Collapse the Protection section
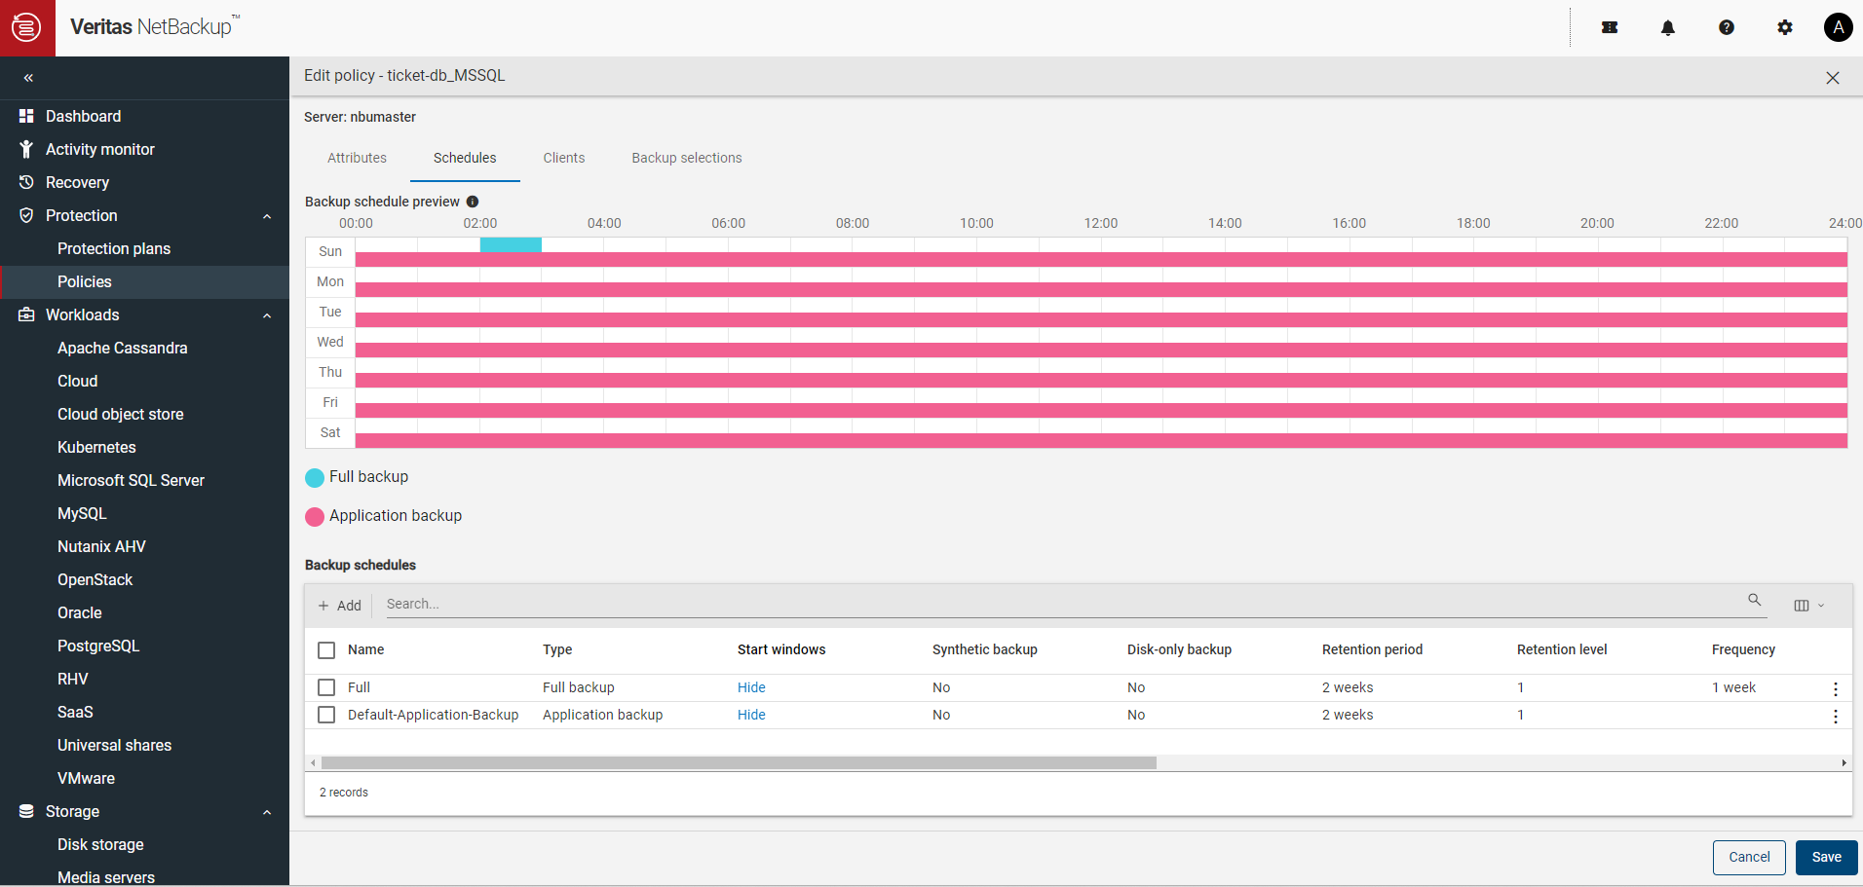 (267, 215)
